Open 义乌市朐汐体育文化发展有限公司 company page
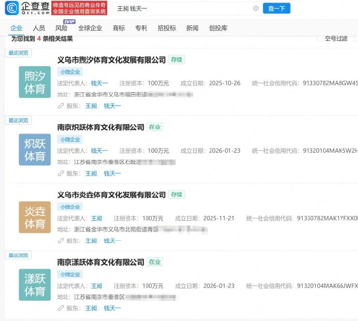 point(112,60)
